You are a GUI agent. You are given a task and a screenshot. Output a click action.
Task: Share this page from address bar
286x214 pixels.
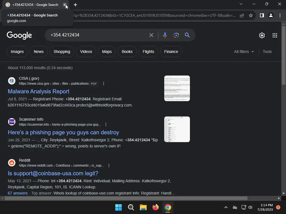pos(242,16)
